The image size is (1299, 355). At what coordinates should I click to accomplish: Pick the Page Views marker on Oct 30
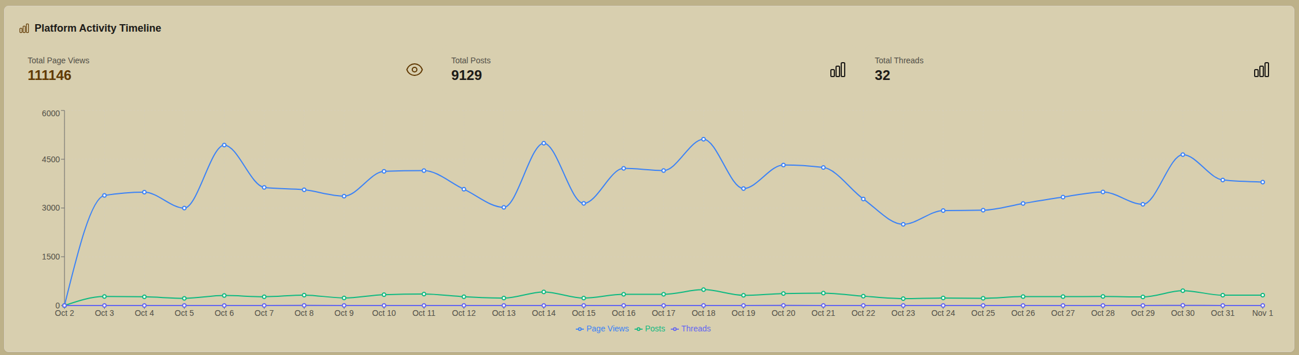[1183, 155]
